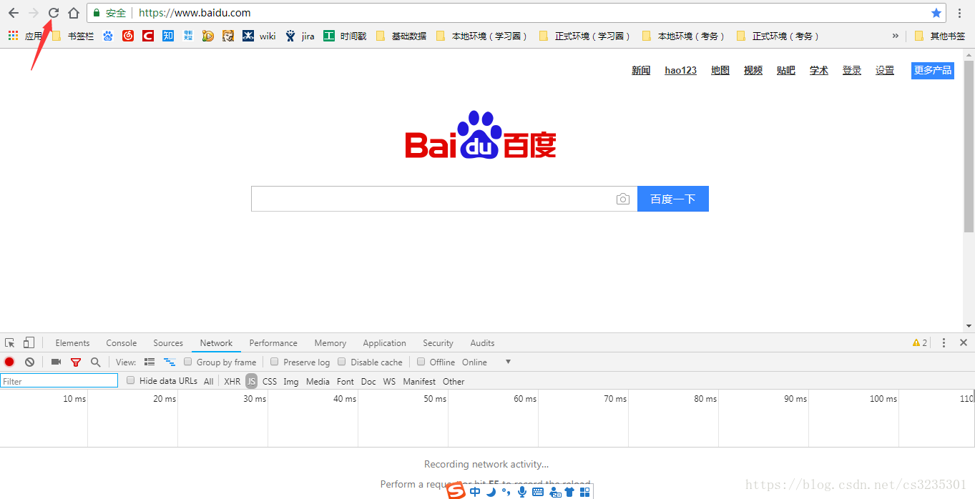The height and width of the screenshot is (499, 975).
Task: Open the Performance tab
Action: (273, 343)
